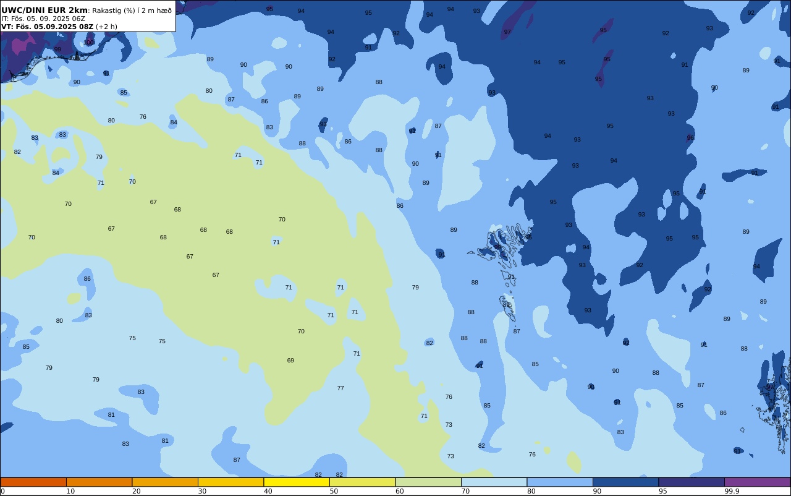Click the '95' label under the colour bar
Screen dimensions: 791x496
click(662, 491)
